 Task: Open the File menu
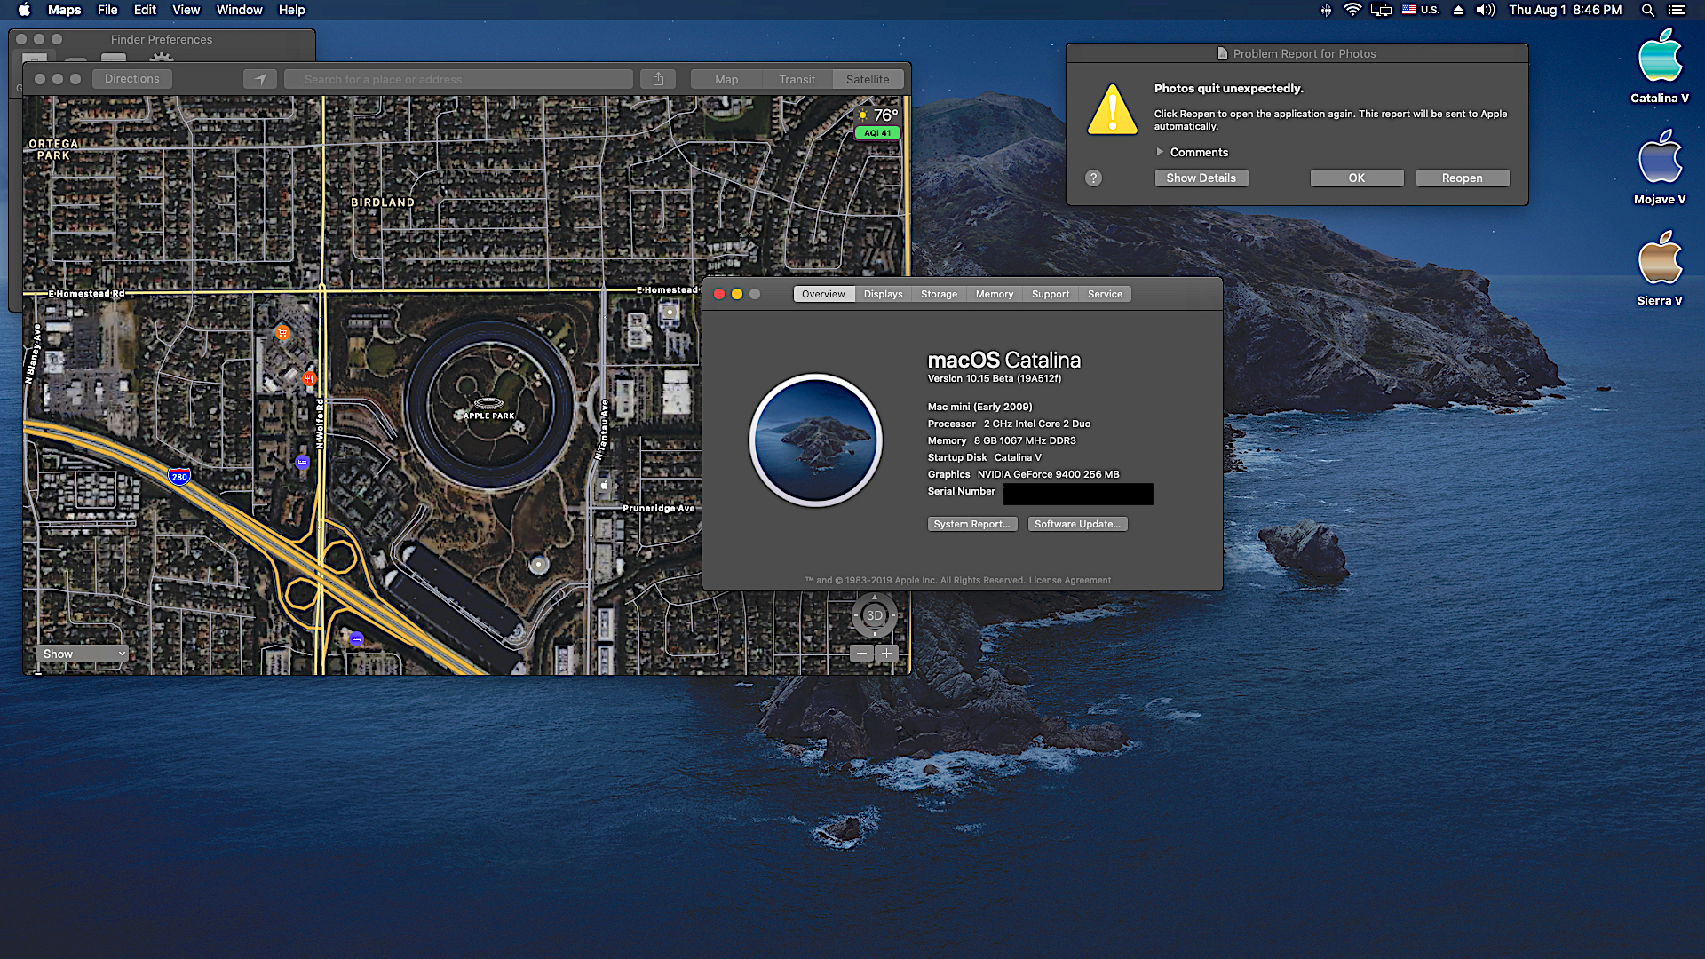[107, 10]
